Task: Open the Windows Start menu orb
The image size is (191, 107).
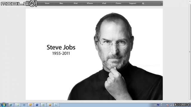Action: pos(4,105)
